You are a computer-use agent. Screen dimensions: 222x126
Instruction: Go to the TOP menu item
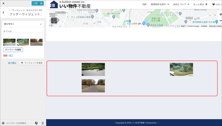[144, 4]
